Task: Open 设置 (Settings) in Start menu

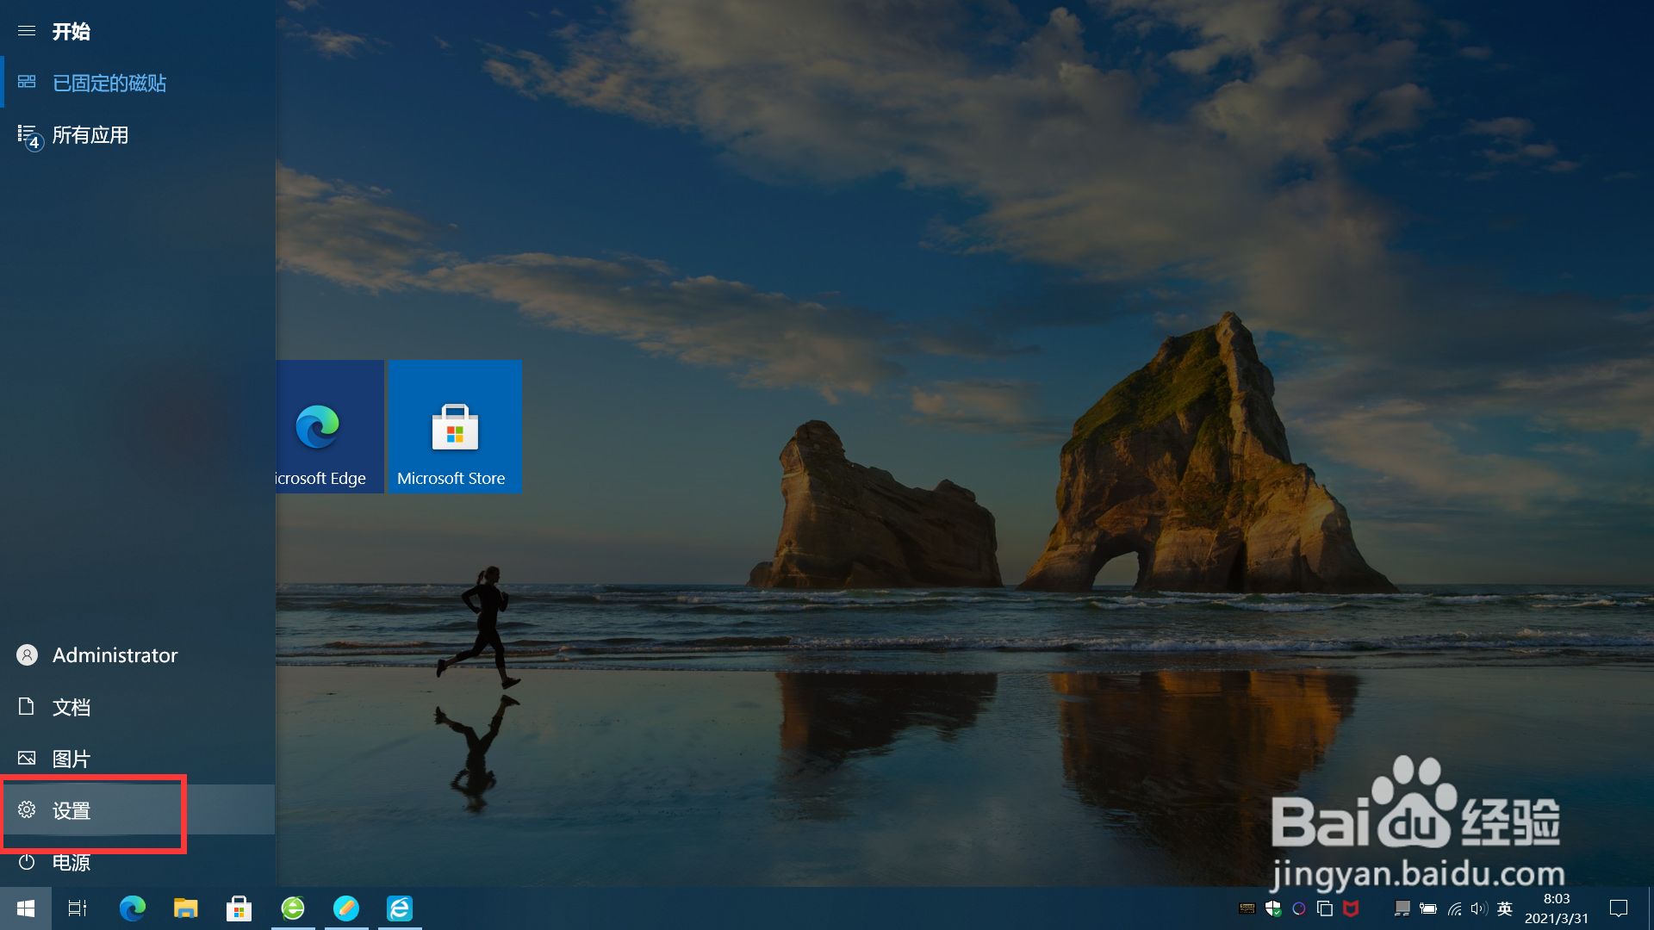Action: coord(72,810)
